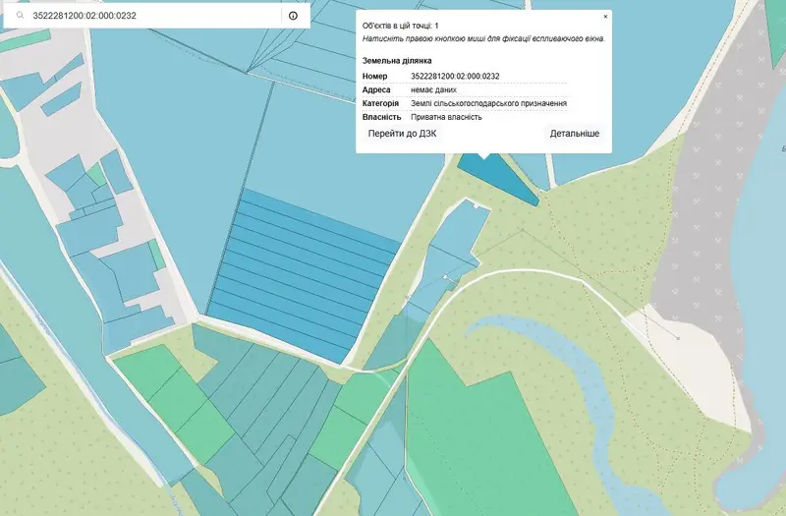
Task: Open the Перейти до ДЗК link
Action: pyautogui.click(x=402, y=134)
